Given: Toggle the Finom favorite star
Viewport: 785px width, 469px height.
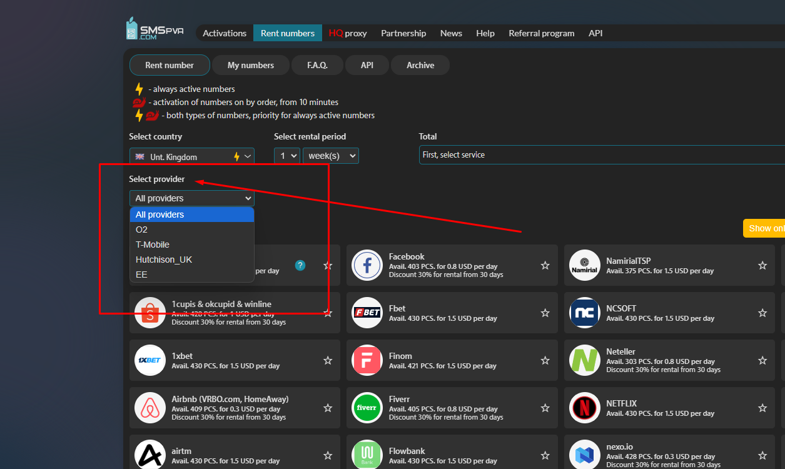Looking at the screenshot, I should [545, 360].
